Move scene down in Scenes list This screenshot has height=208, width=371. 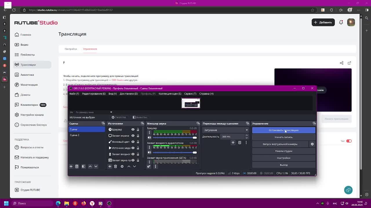point(96,166)
